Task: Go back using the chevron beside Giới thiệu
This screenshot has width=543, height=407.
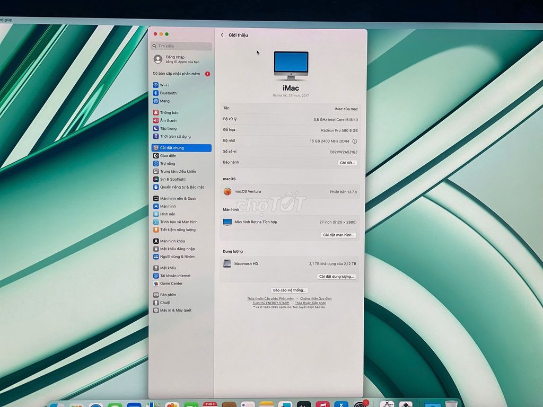Action: point(222,35)
